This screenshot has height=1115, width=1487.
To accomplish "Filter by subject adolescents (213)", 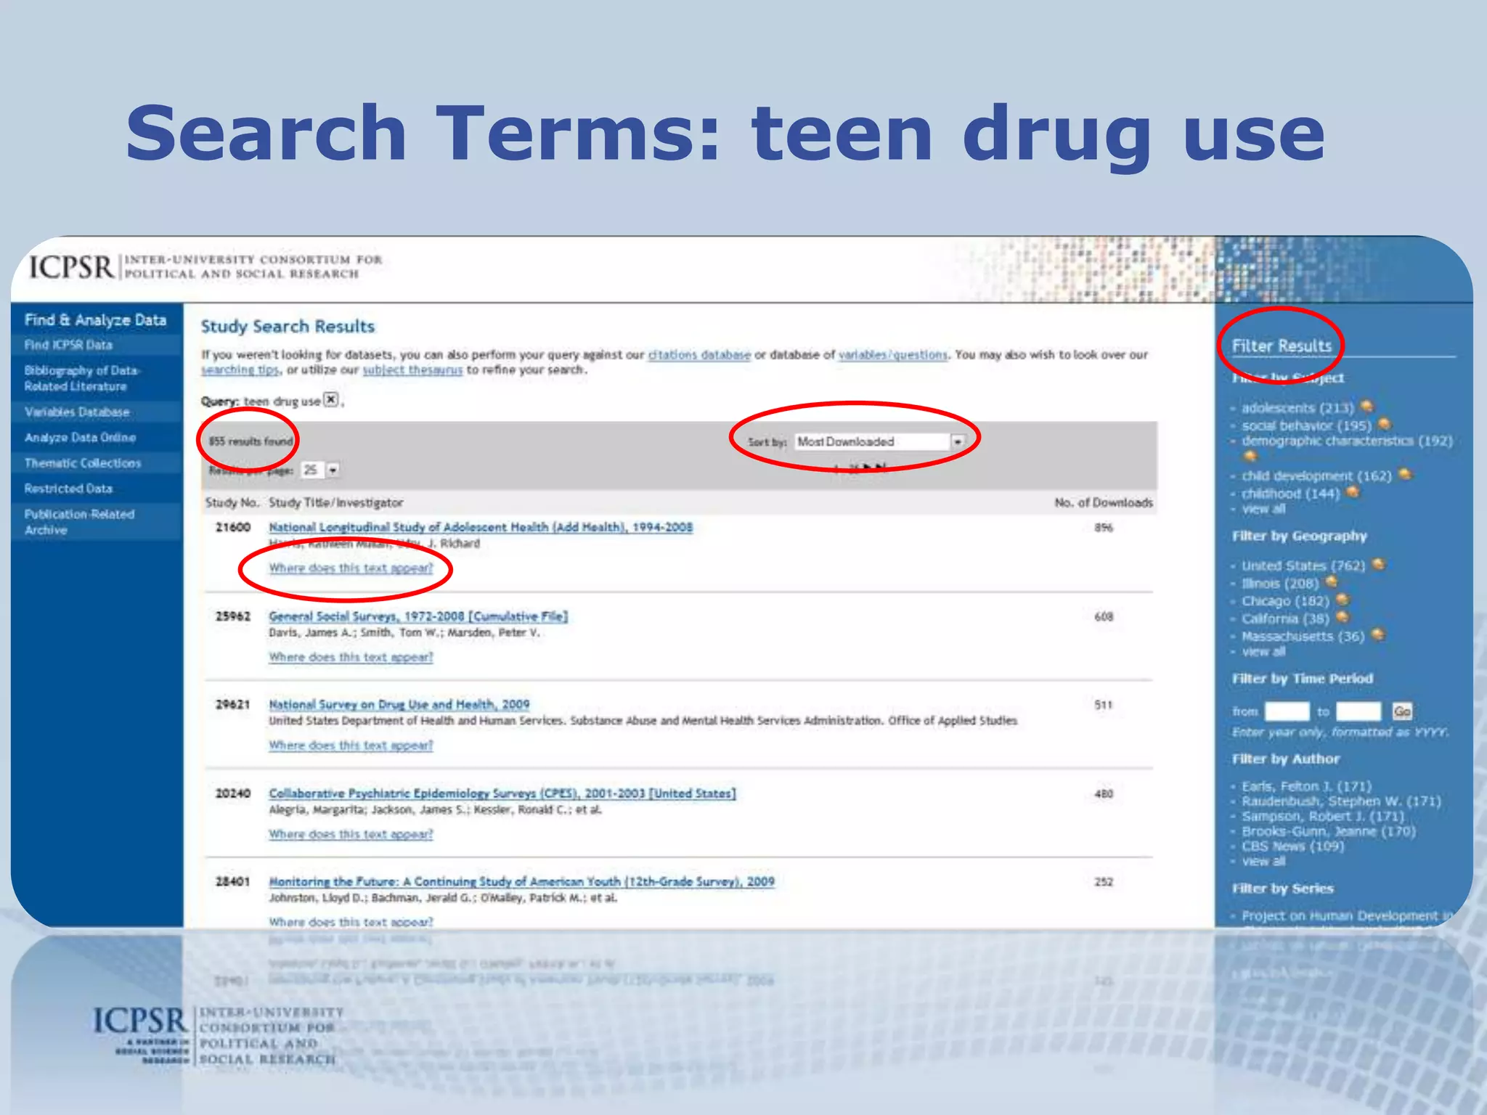I will point(1297,408).
